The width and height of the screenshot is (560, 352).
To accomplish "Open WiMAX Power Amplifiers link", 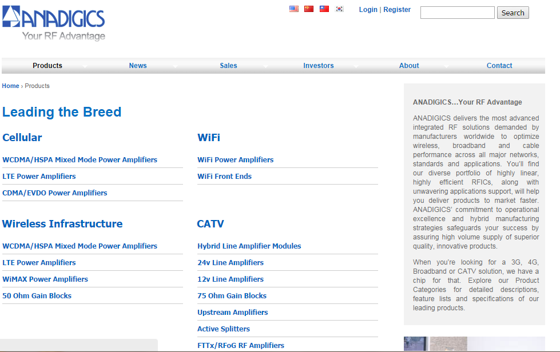I will (45, 279).
